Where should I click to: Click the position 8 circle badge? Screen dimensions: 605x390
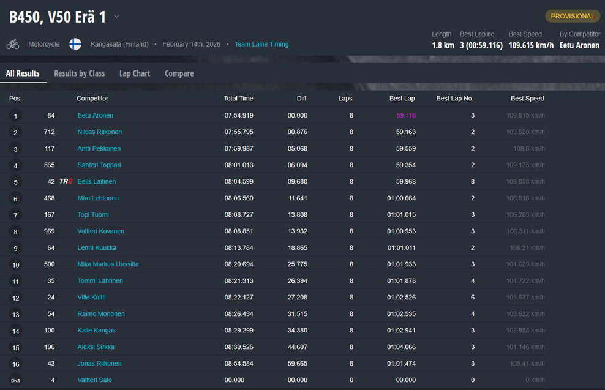15,232
